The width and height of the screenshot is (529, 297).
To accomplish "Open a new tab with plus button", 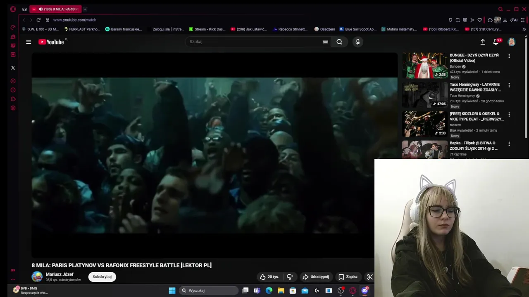I will [85, 9].
